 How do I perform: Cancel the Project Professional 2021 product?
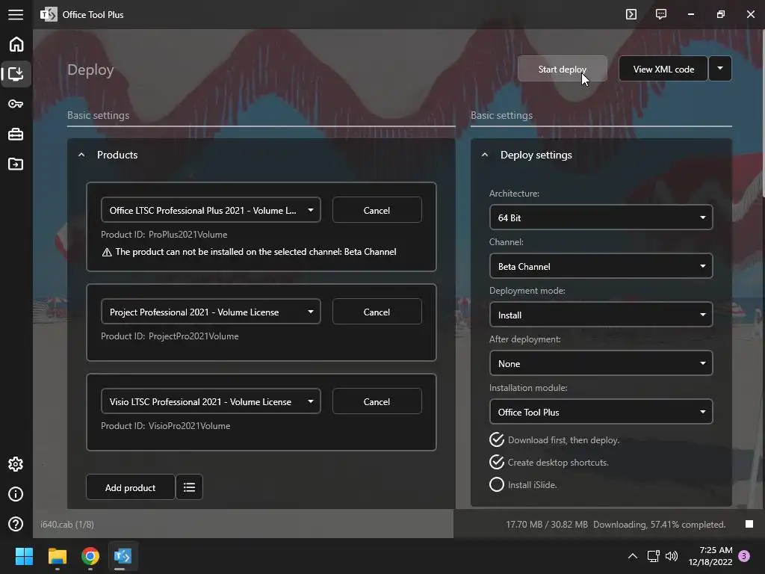coord(377,312)
